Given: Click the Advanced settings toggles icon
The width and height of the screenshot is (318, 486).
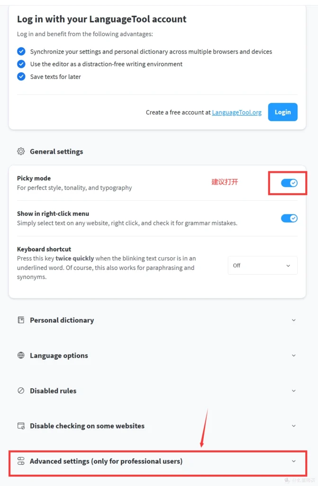Looking at the screenshot, I should (x=21, y=461).
